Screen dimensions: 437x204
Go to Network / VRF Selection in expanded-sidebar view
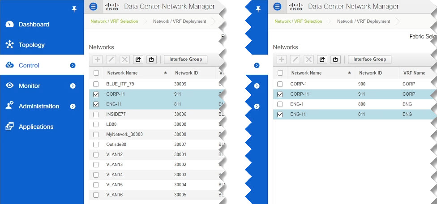tap(114, 21)
